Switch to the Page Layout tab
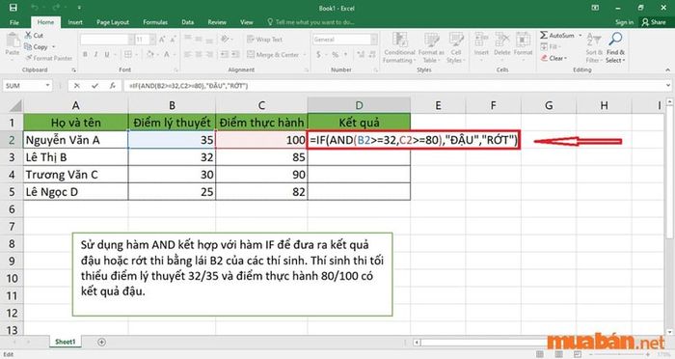The image size is (675, 359). click(x=113, y=22)
